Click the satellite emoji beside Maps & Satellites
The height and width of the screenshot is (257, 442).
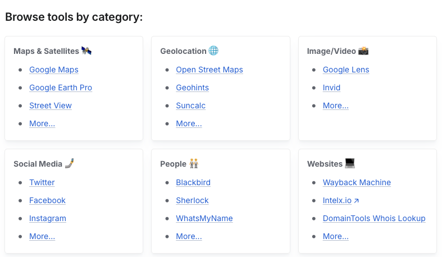86,51
